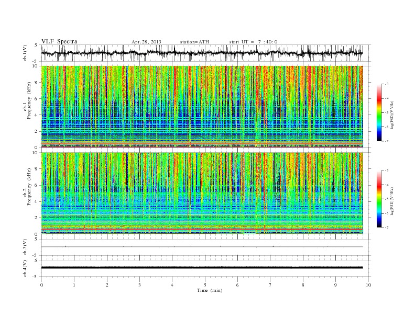The width and height of the screenshot is (415, 320).
Task: Click the 'Time (min)' axis label
Action: point(210,290)
